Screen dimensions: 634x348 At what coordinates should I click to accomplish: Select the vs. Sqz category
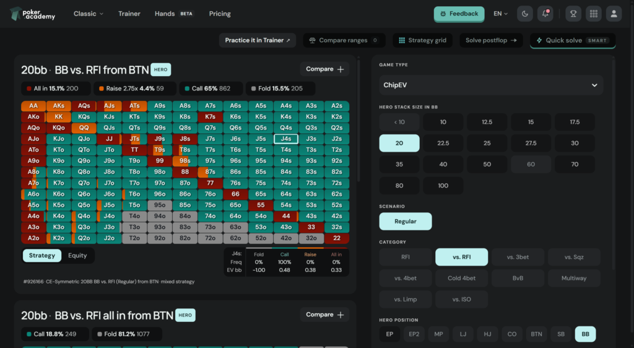point(574,257)
